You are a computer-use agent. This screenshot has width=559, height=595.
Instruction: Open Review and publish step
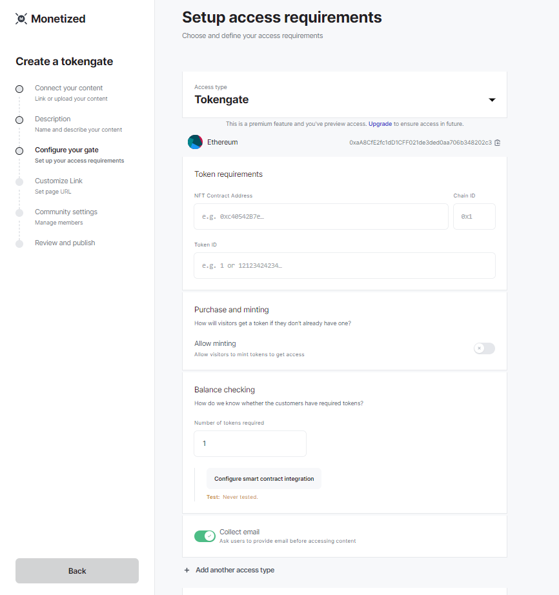tap(65, 243)
